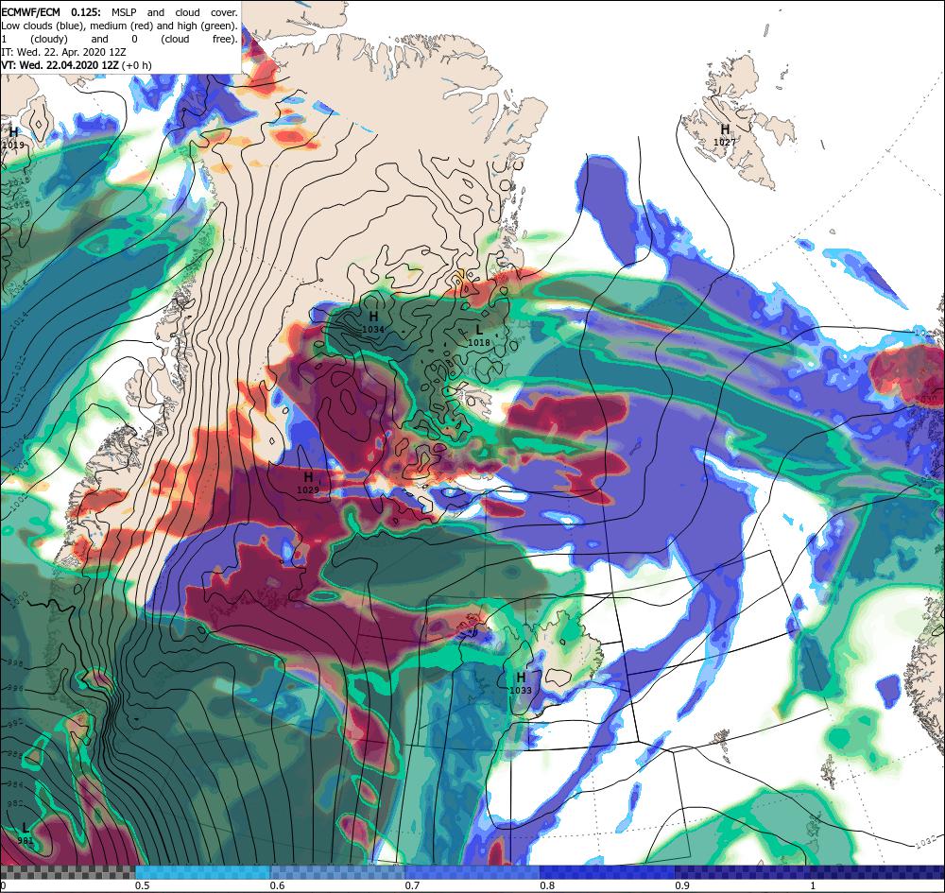The width and height of the screenshot is (945, 893).
Task: Click the 'H' high pressure marker labeled 1034
Action: tap(373, 317)
